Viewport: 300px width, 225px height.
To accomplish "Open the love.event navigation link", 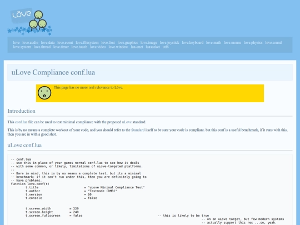I will pyautogui.click(x=65, y=42).
